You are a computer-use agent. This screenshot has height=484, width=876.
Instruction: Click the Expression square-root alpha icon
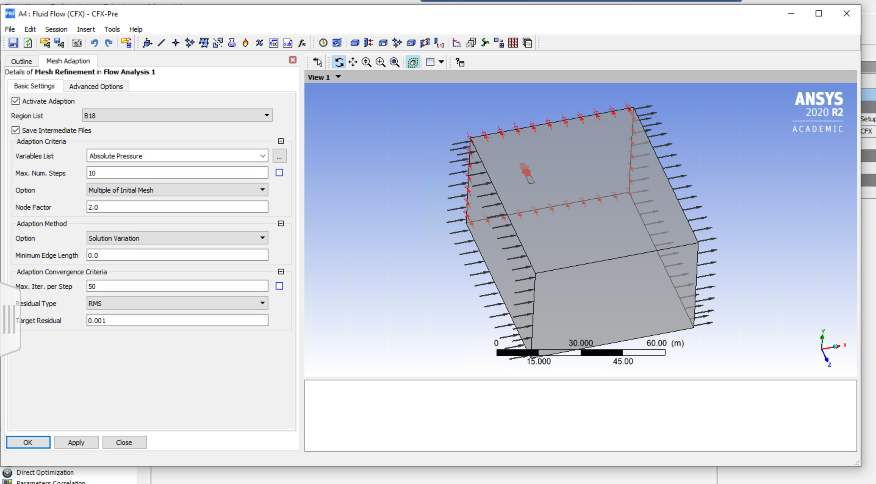(273, 43)
